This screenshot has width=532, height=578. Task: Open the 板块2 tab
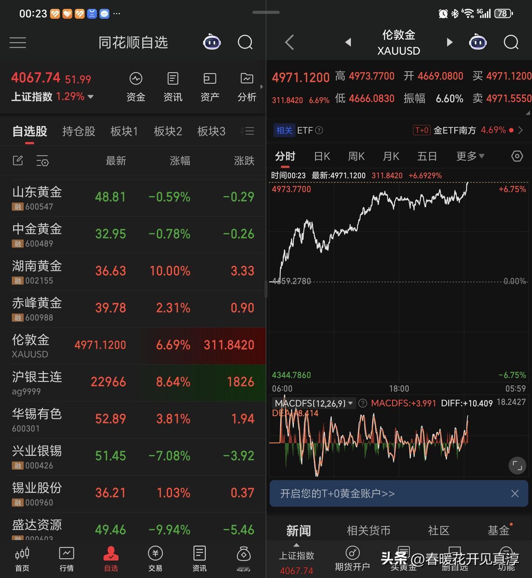click(x=168, y=131)
